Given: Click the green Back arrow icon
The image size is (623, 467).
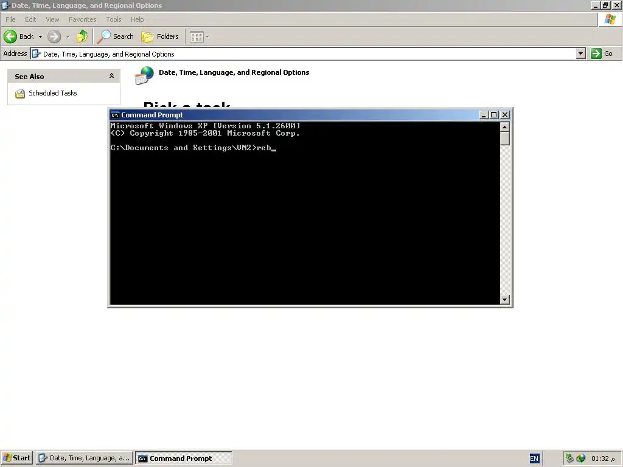Looking at the screenshot, I should click(10, 36).
